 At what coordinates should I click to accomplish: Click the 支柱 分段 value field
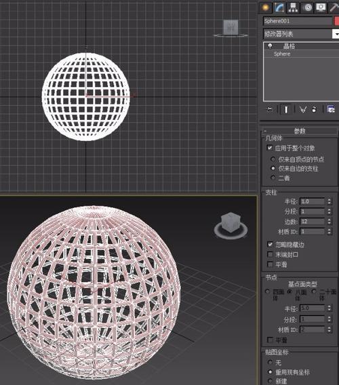313,211
